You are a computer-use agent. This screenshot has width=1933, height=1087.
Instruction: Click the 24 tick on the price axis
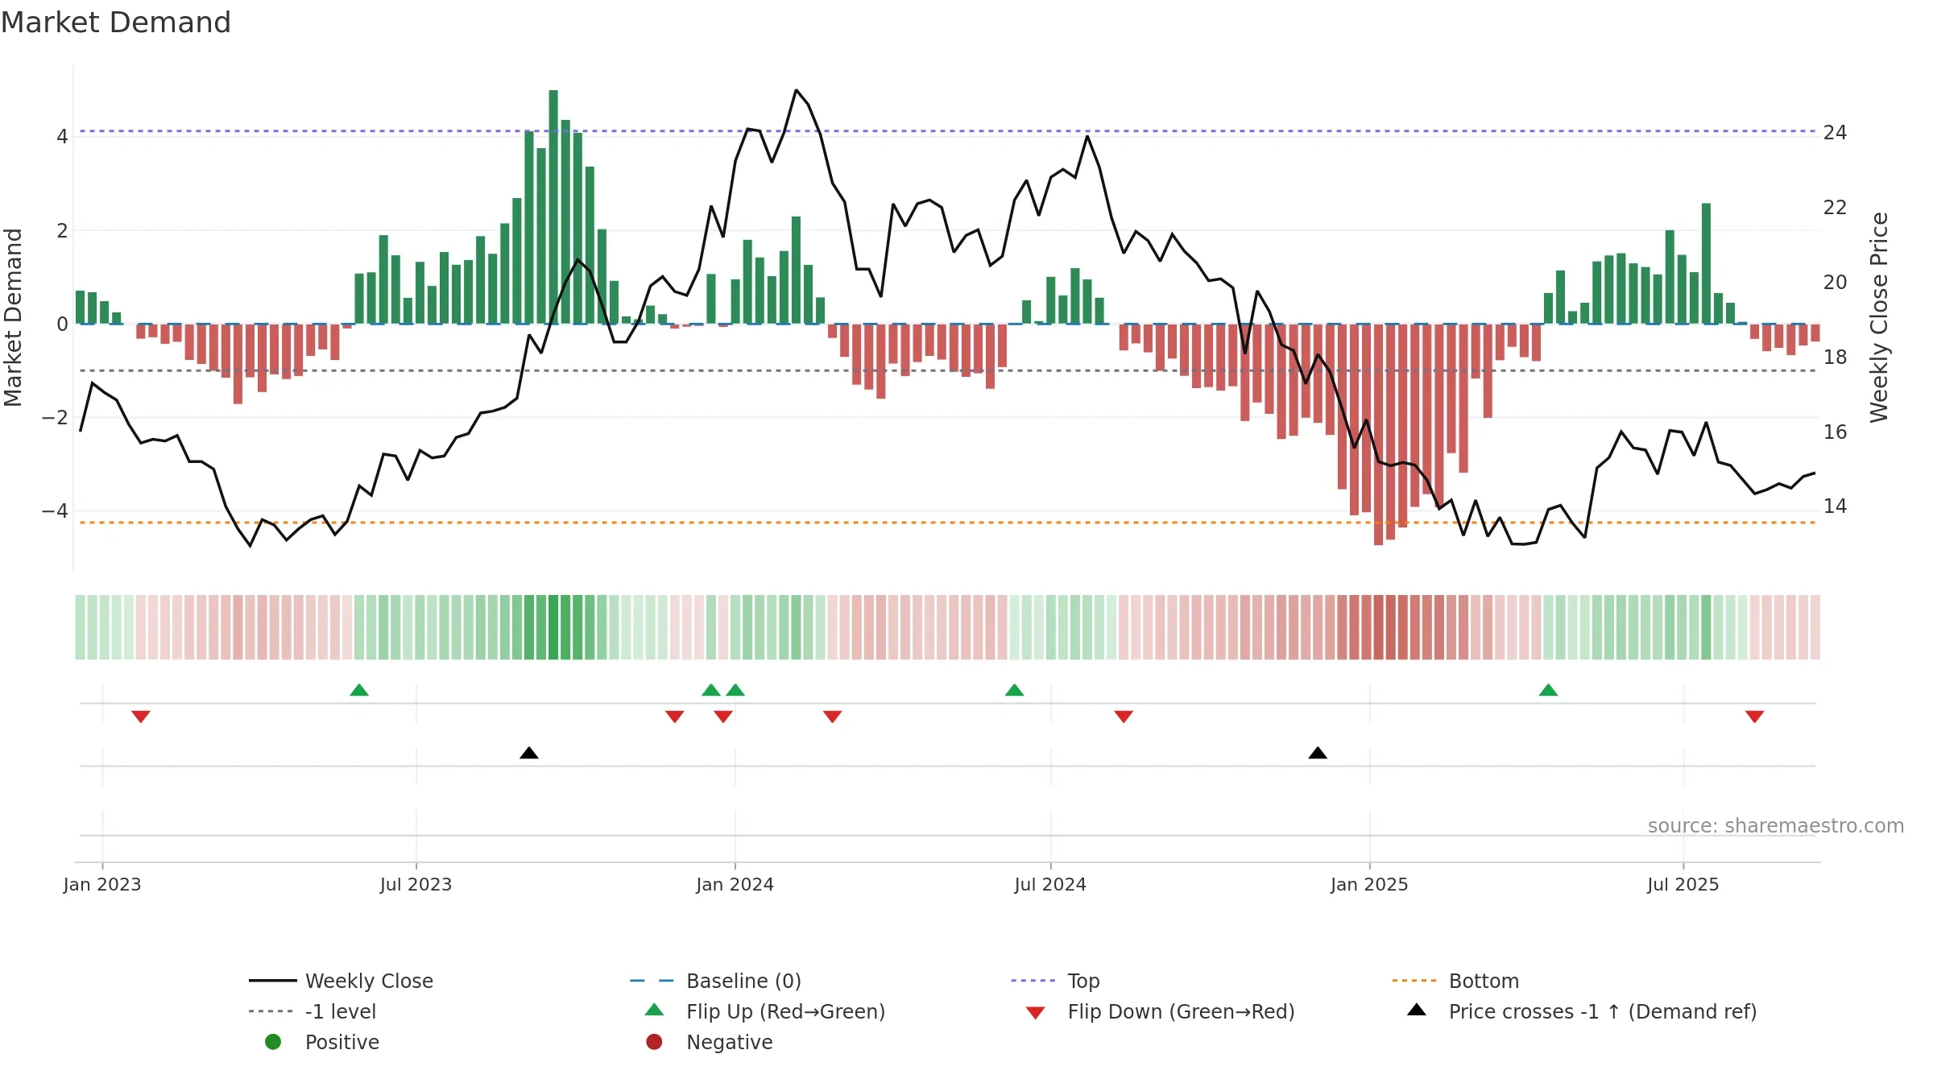click(x=1835, y=133)
